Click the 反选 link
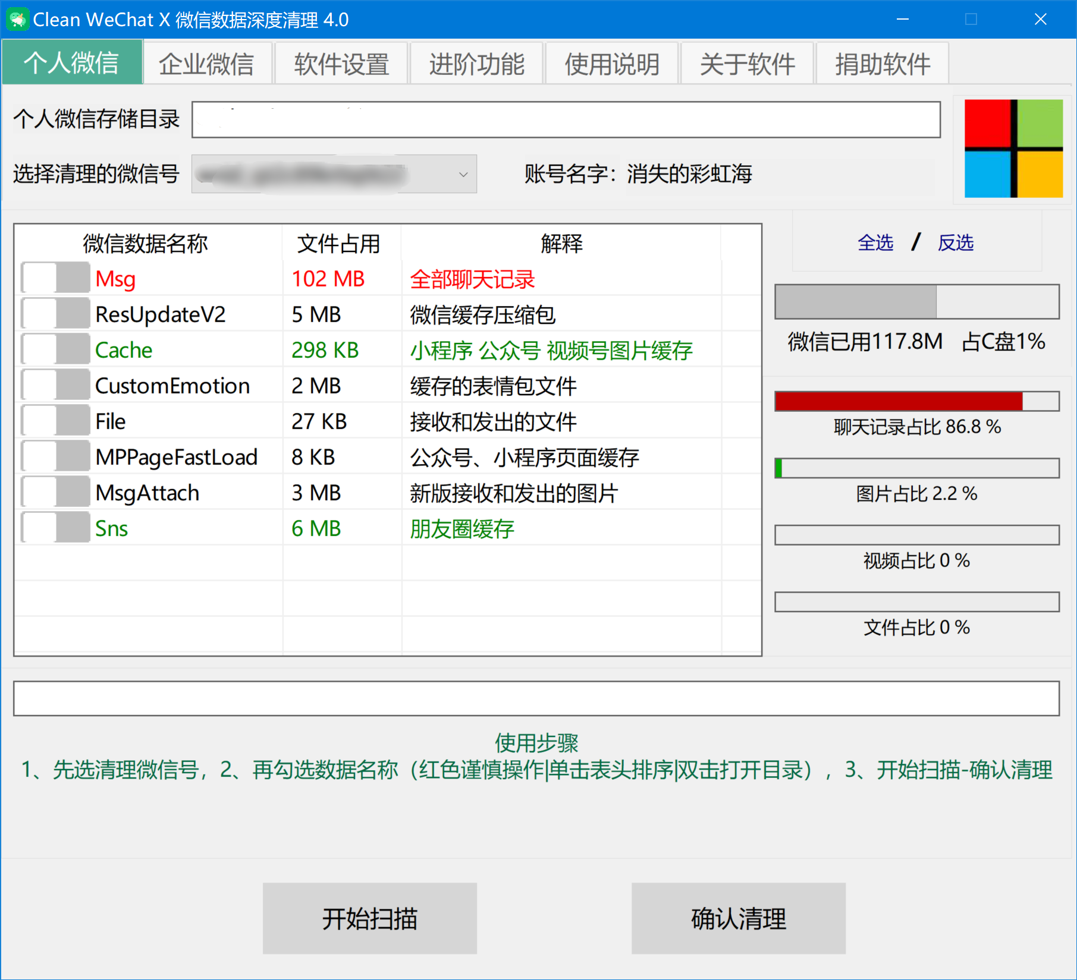 coord(956,242)
